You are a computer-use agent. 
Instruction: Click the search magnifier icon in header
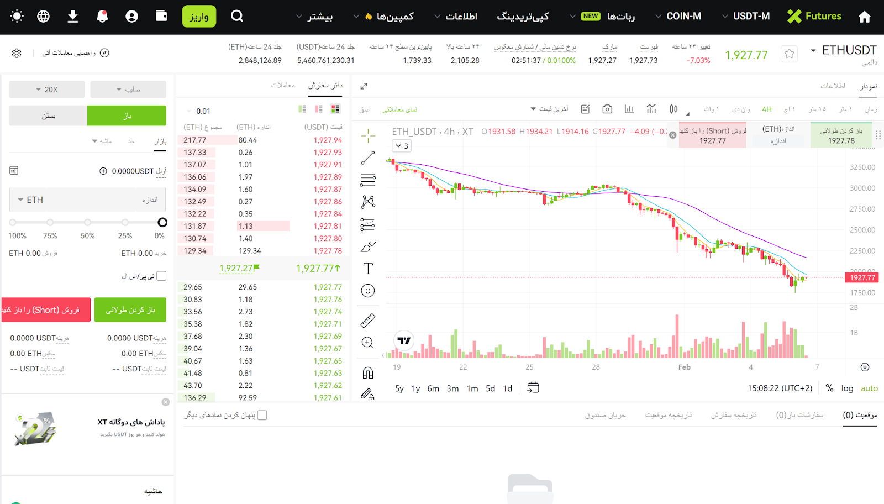[x=237, y=16]
